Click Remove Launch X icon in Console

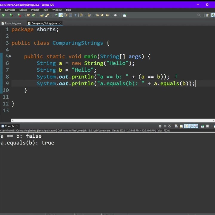pos(165,126)
